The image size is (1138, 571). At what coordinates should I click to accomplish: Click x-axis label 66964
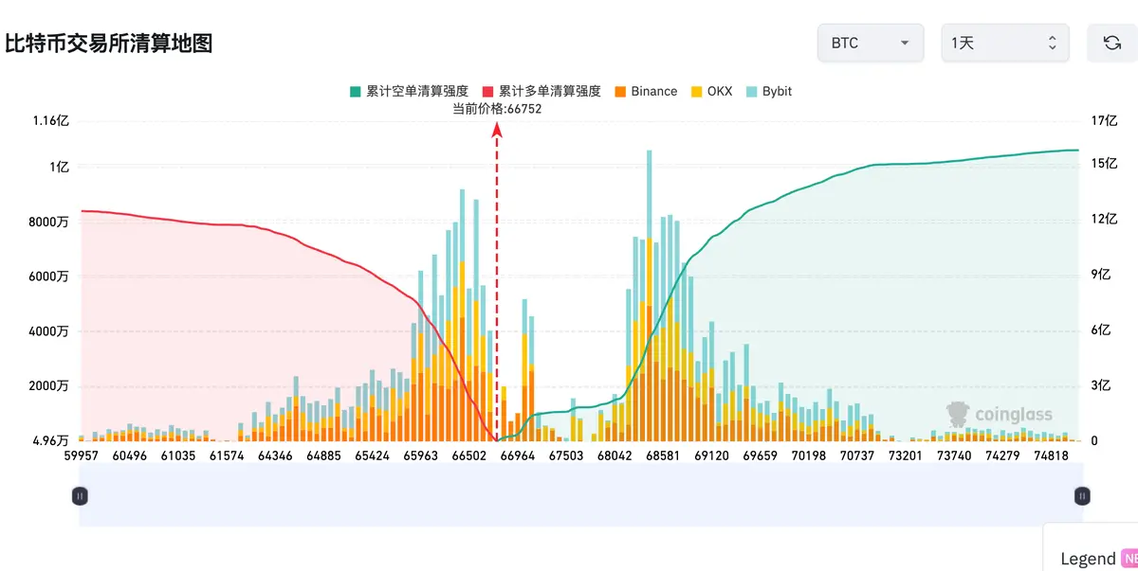coord(517,455)
